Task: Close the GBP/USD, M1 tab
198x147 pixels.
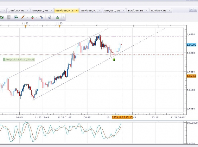Action: 28,10
